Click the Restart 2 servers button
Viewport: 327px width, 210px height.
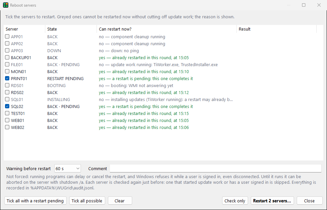272,201
